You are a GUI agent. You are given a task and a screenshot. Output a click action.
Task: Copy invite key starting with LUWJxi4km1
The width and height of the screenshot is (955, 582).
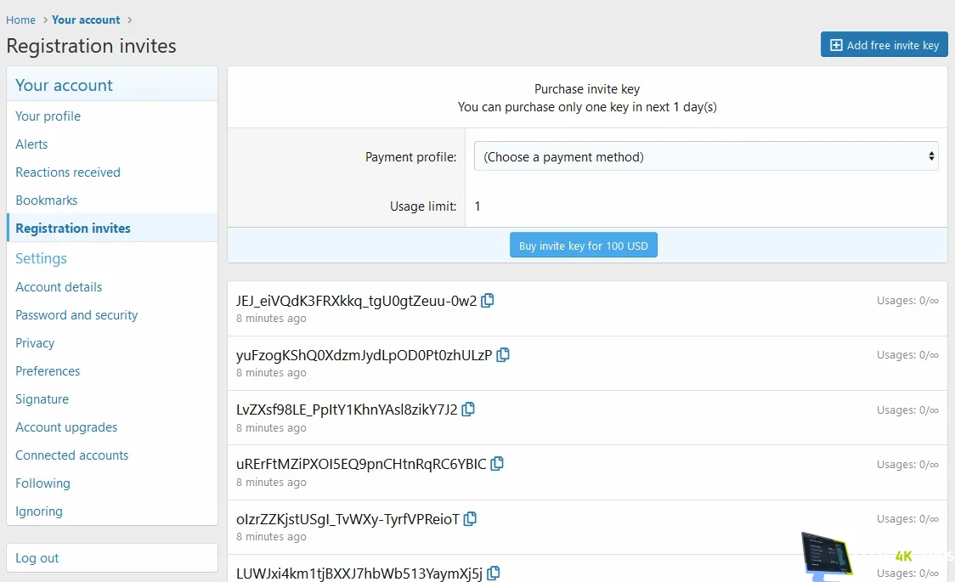[493, 573]
